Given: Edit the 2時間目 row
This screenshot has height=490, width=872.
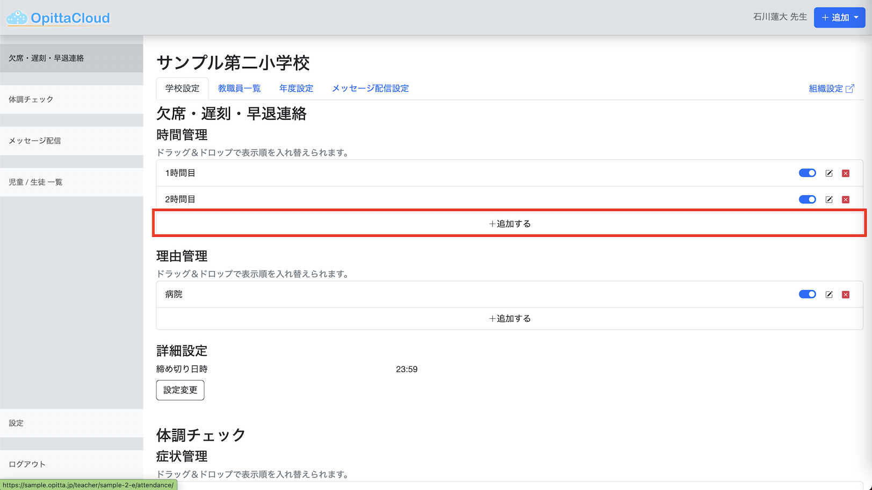Looking at the screenshot, I should click(x=829, y=200).
